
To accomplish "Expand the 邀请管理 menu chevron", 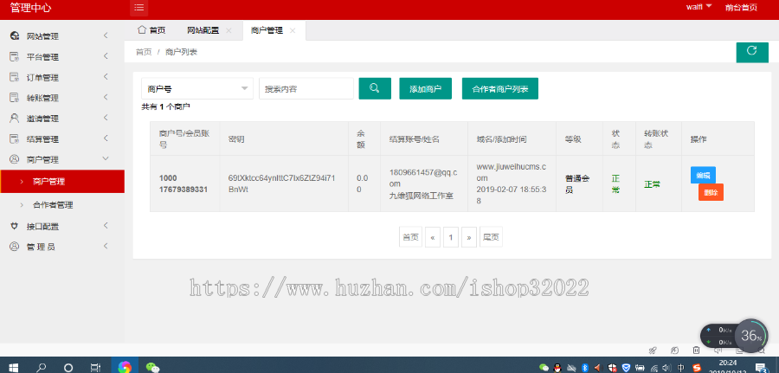I will (106, 118).
